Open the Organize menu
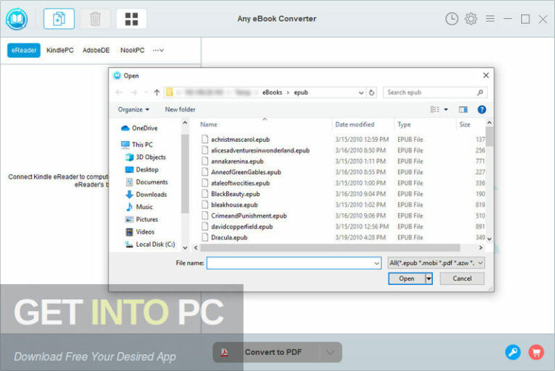The width and height of the screenshot is (555, 371). coord(134,109)
